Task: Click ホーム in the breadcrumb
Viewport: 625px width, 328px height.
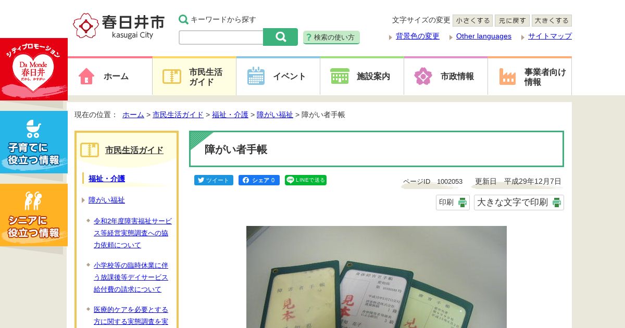Action: click(x=133, y=115)
